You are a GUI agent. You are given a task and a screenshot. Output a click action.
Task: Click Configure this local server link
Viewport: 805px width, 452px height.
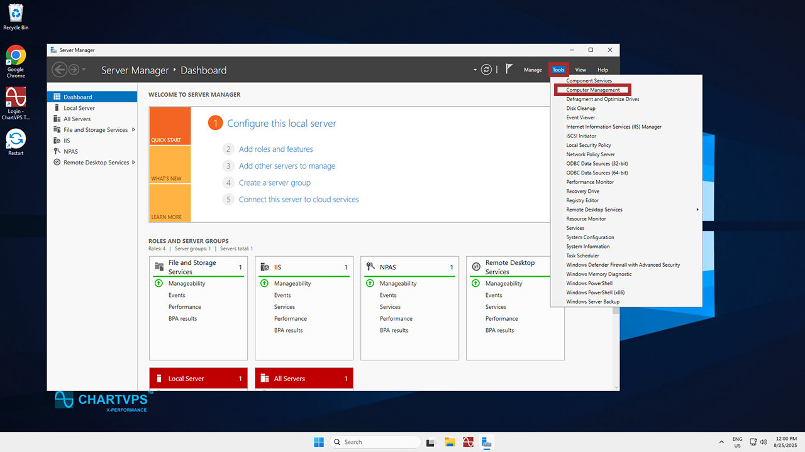pyautogui.click(x=281, y=124)
